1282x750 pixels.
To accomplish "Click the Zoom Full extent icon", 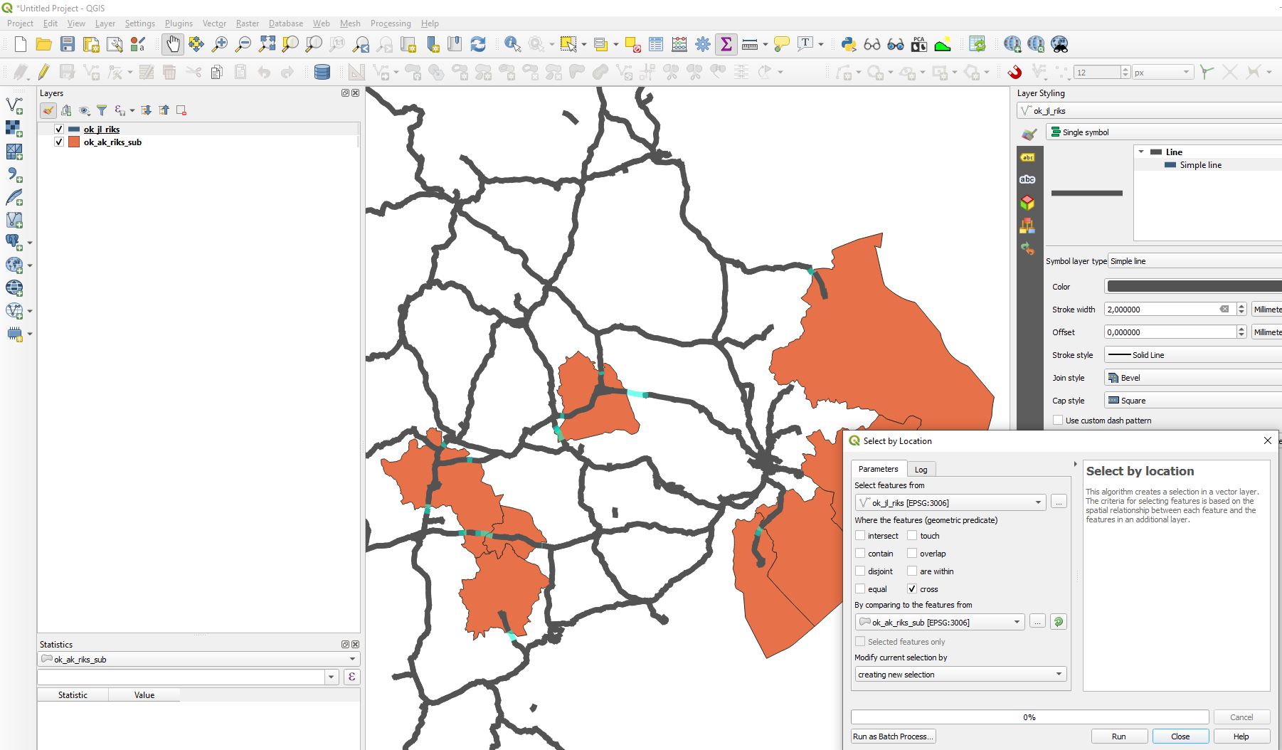I will (x=267, y=44).
